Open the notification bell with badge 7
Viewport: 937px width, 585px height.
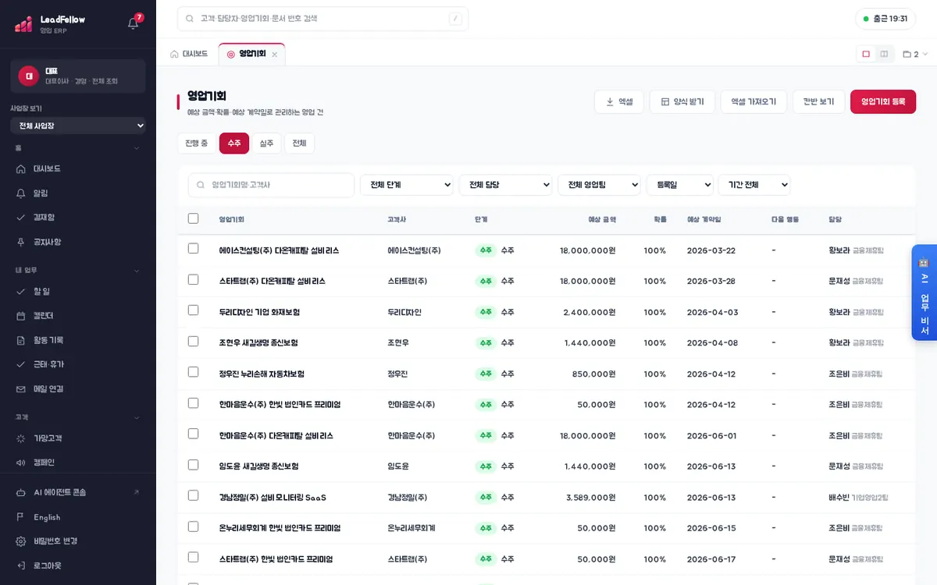(x=134, y=23)
